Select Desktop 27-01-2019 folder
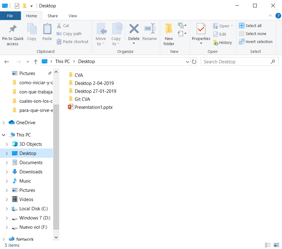This screenshot has width=282, height=249. tap(92, 91)
